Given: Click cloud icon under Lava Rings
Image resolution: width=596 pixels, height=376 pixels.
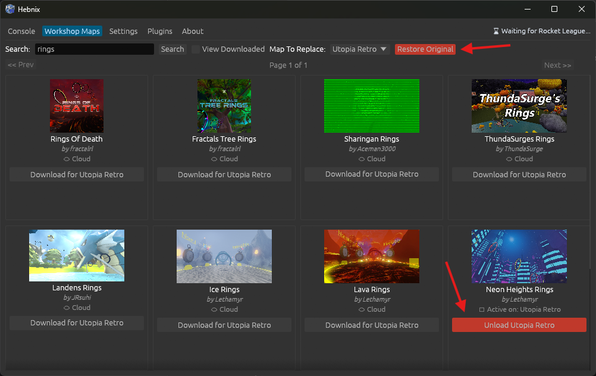Looking at the screenshot, I should 362,309.
